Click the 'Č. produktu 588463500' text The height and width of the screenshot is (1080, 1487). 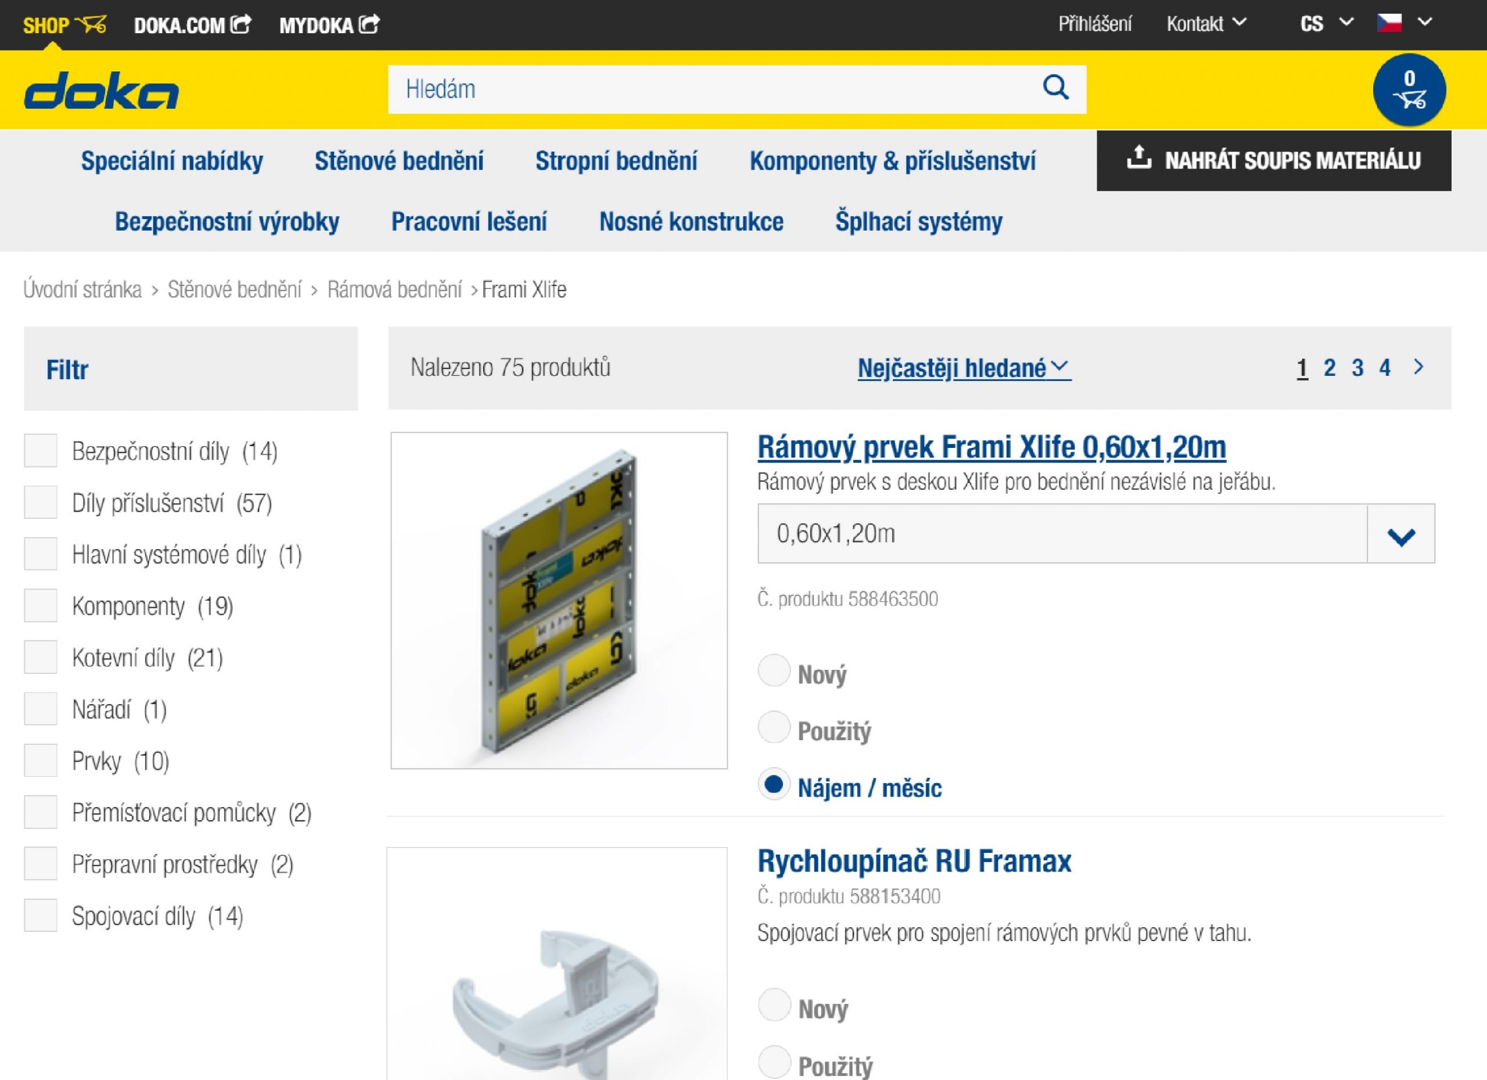pos(847,599)
